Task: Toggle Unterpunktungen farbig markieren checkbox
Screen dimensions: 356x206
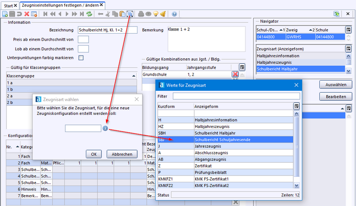Action: 81,58
